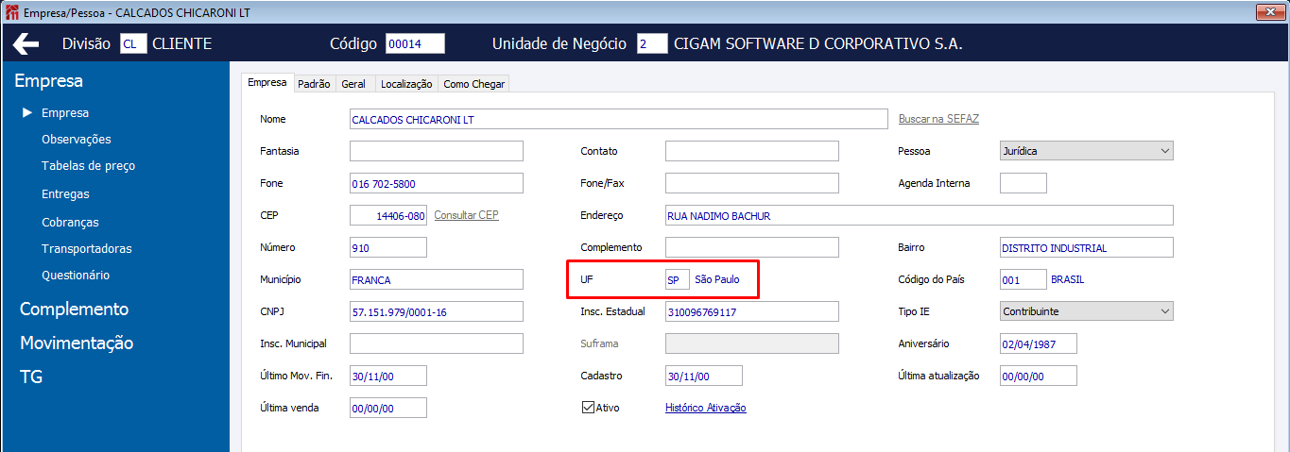1290x452 pixels.
Task: Click the Insc. Estadual input field
Action: tap(751, 311)
